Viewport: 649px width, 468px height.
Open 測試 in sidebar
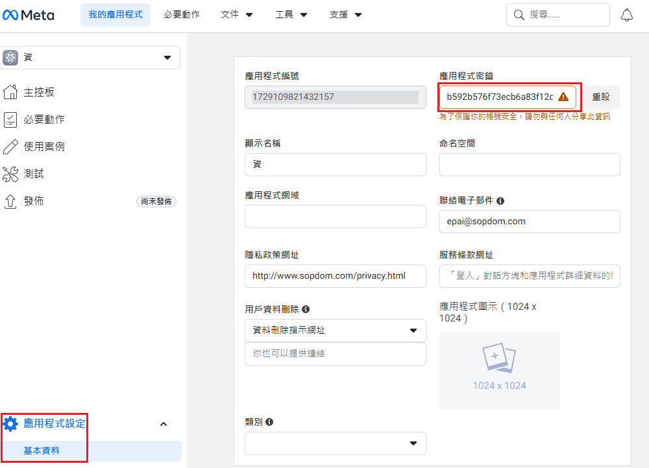click(34, 174)
